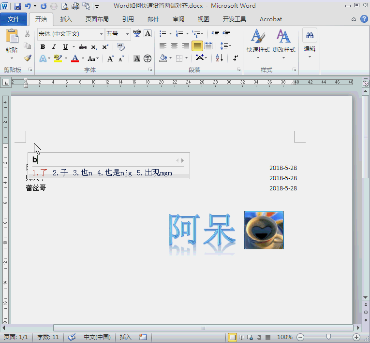Open the phonetic guide (wén) tool
The height and width of the screenshot is (343, 370).
[x=137, y=33]
